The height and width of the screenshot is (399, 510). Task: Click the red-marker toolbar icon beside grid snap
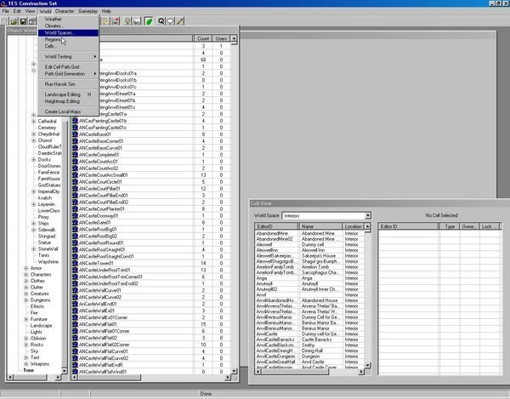click(116, 21)
